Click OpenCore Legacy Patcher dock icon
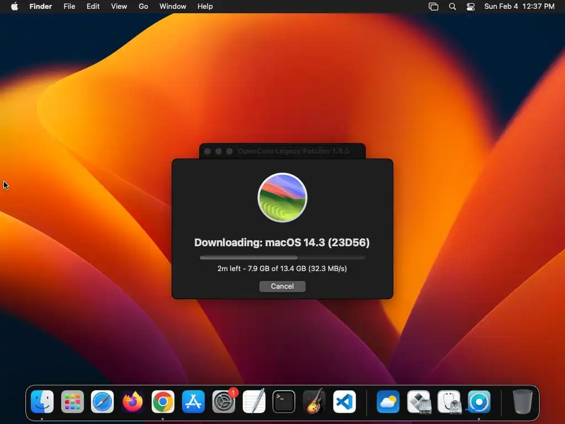The height and width of the screenshot is (424, 565). pos(479,401)
